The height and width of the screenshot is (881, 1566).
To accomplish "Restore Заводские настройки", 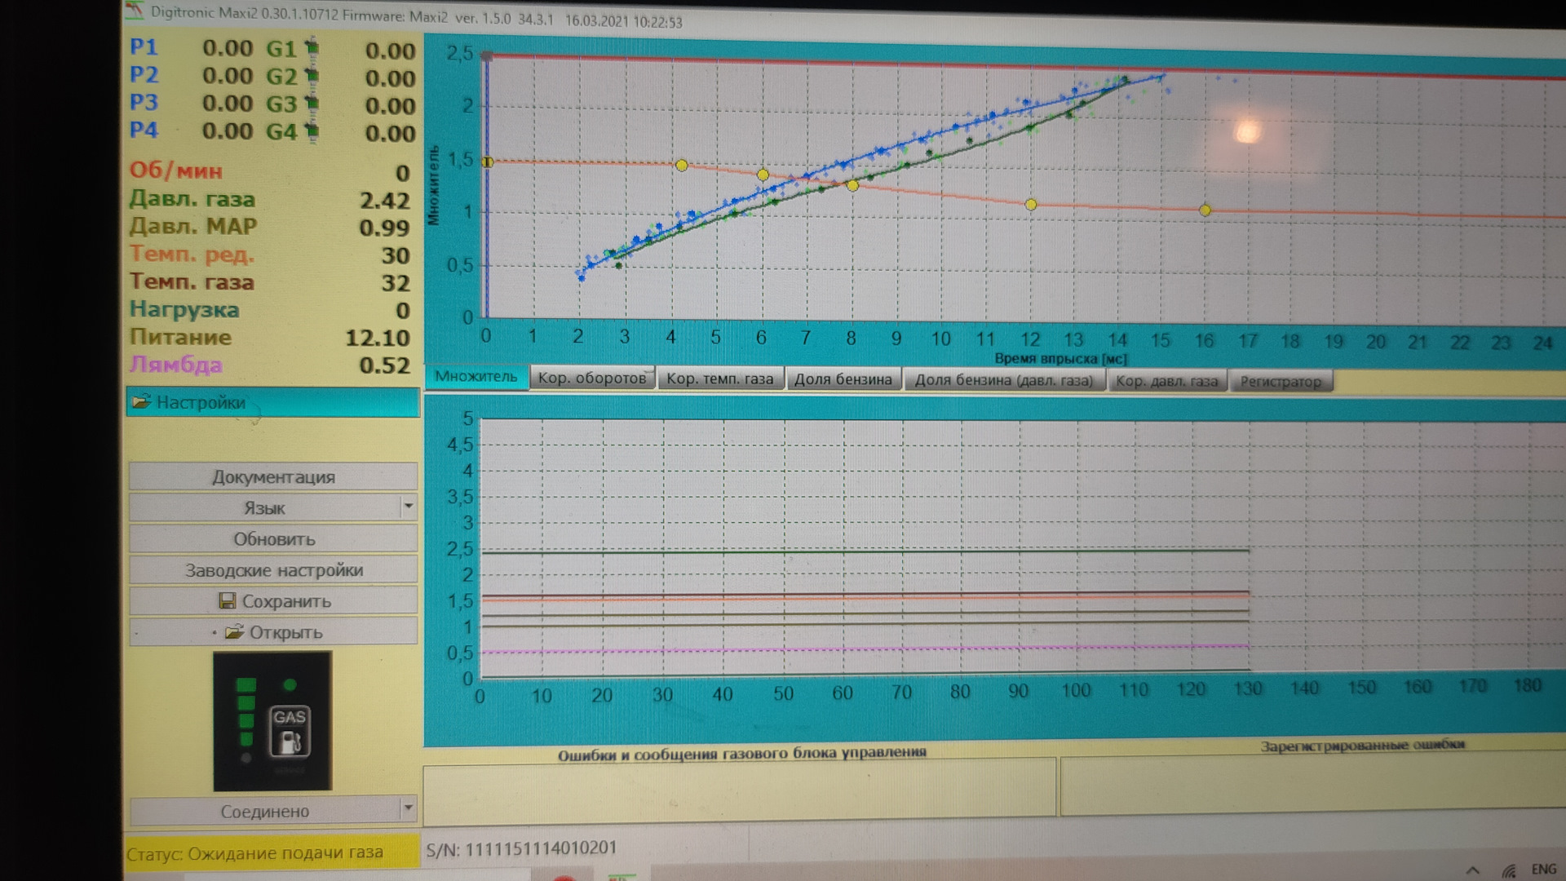I will coord(273,570).
